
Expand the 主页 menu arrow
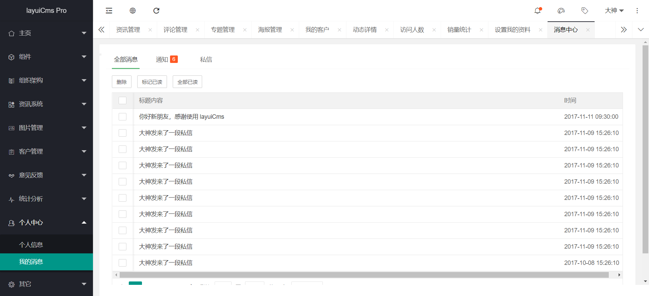84,33
